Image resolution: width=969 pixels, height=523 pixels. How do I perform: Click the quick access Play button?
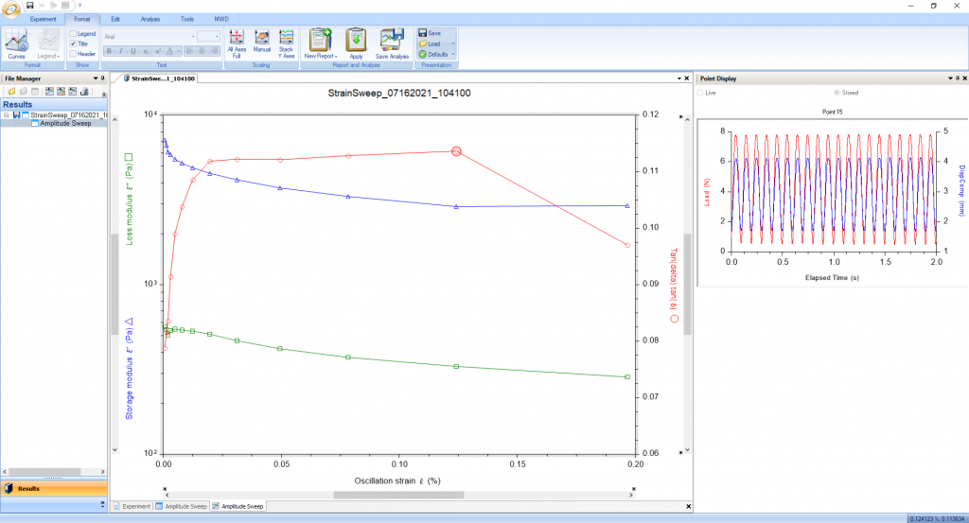pyautogui.click(x=54, y=6)
